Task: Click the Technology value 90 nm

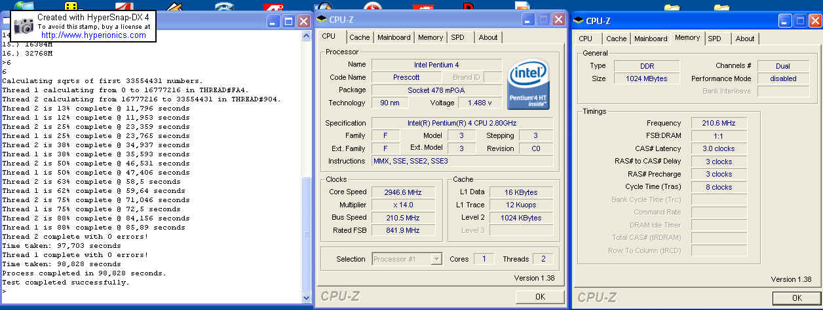Action: 390,103
